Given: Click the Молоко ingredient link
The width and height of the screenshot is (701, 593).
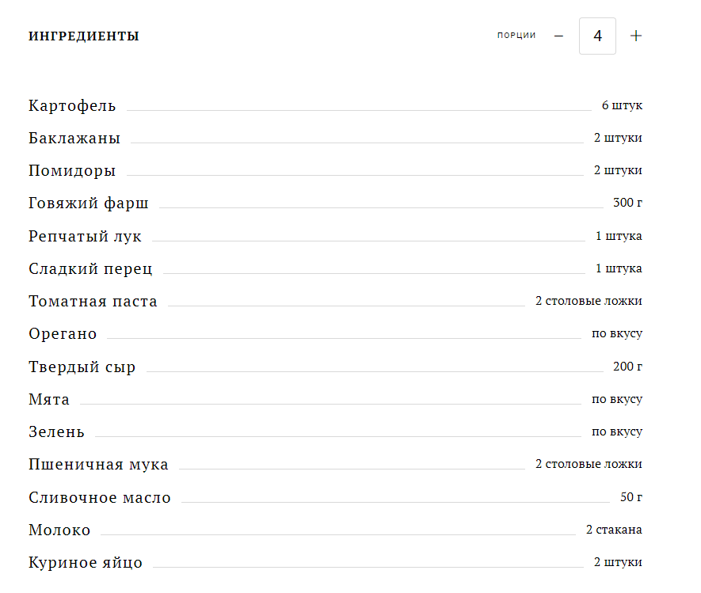Looking at the screenshot, I should (59, 530).
